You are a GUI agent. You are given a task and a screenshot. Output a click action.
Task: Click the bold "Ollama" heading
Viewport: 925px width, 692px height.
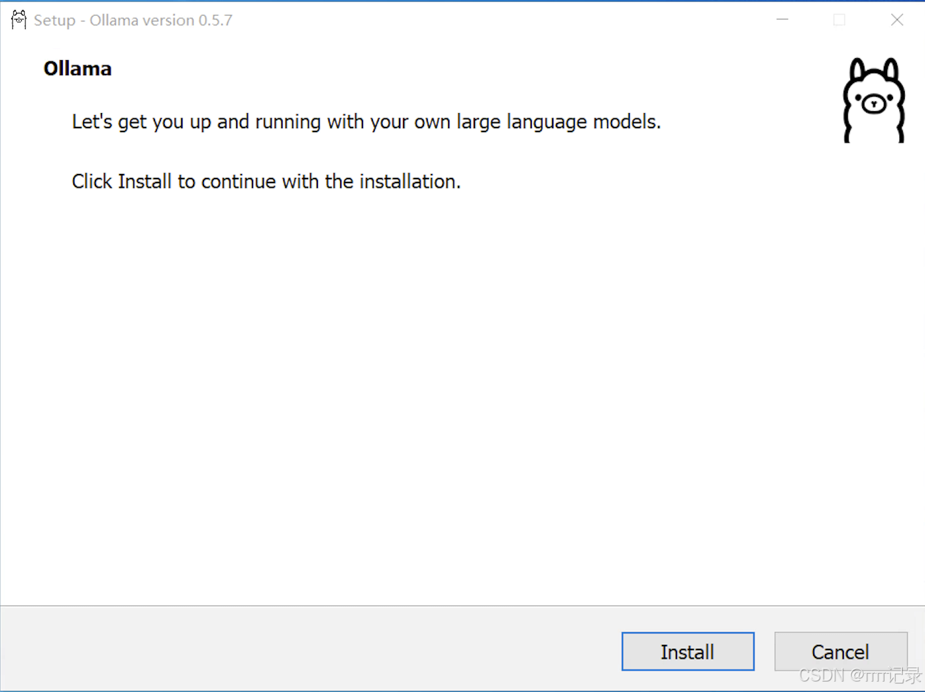coord(77,69)
